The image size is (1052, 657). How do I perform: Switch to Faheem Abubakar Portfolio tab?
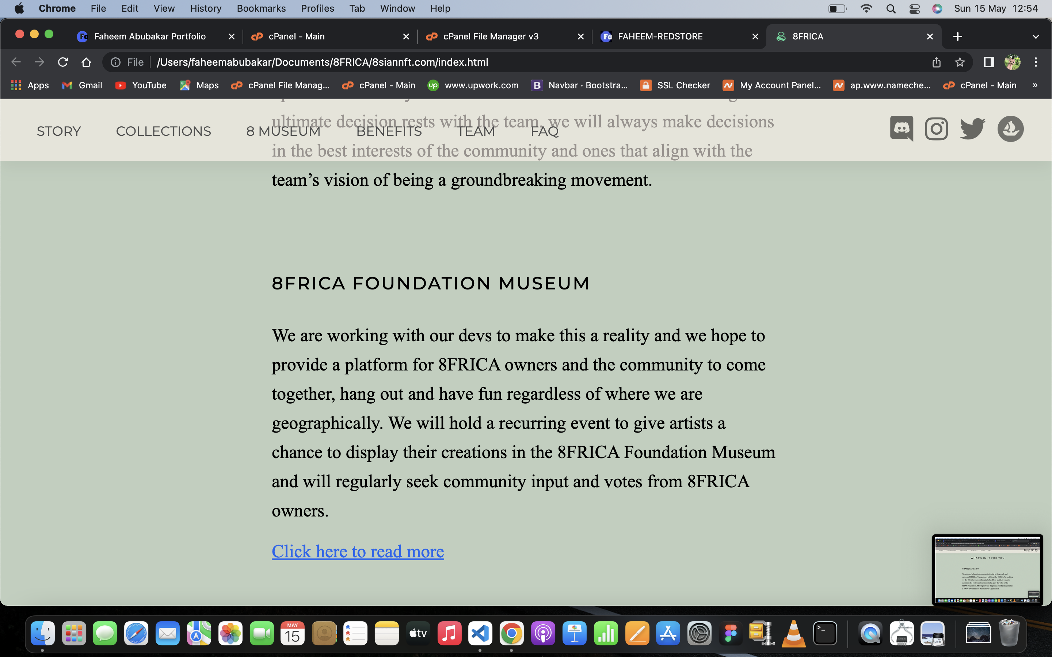coord(150,36)
